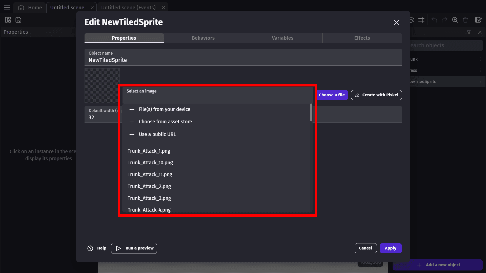Choose File(s) from your device option

point(164,109)
